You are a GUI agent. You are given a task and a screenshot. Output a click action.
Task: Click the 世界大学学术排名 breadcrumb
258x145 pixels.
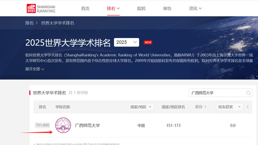[x=58, y=23]
